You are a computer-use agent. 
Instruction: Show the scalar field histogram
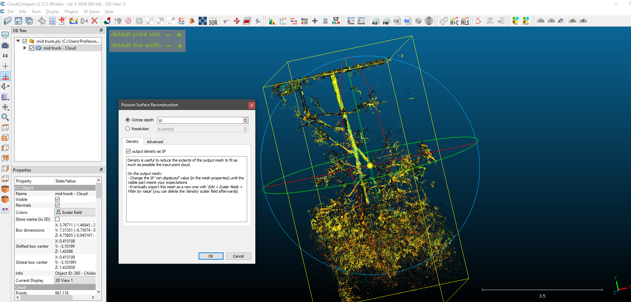coord(272,21)
